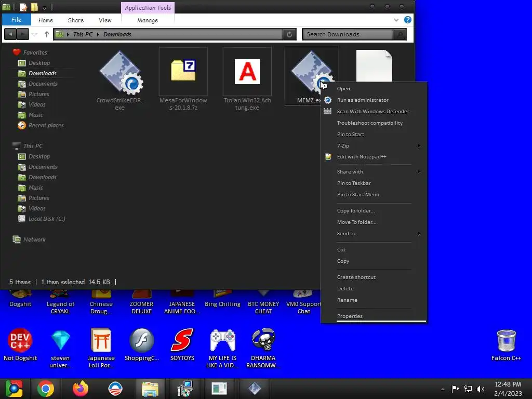
Task: Open recent locations dropdown arrow
Action: [x=35, y=34]
